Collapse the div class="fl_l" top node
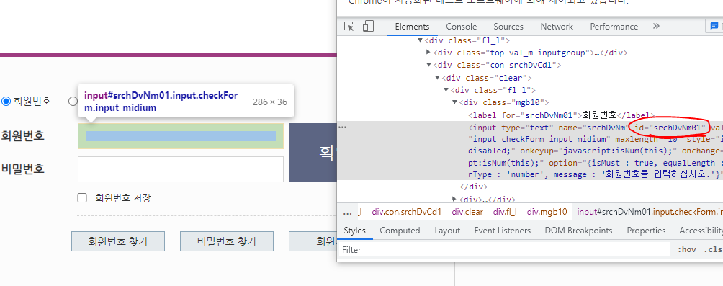Image resolution: width=723 pixels, height=286 pixels. click(420, 40)
